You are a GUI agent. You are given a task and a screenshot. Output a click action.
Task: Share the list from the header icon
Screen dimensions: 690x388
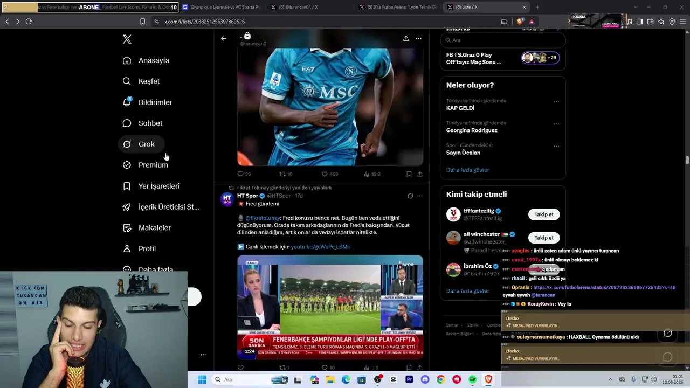tap(406, 38)
